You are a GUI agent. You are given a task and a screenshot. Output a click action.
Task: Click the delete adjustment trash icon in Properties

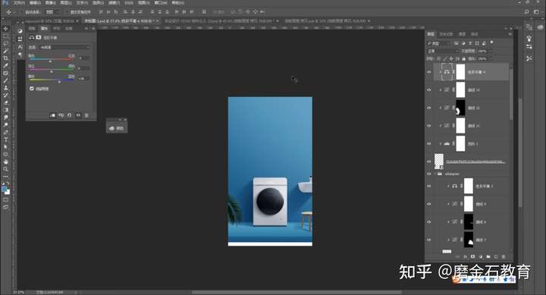(x=86, y=115)
